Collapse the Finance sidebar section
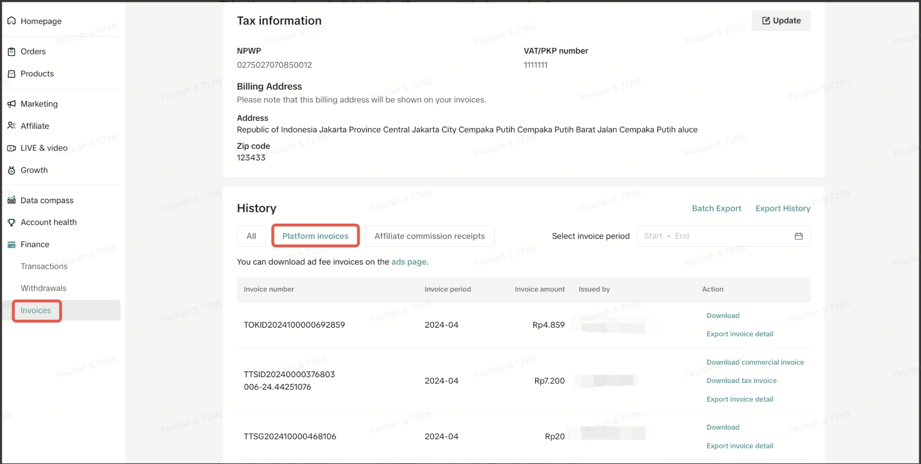921x464 pixels. point(35,244)
